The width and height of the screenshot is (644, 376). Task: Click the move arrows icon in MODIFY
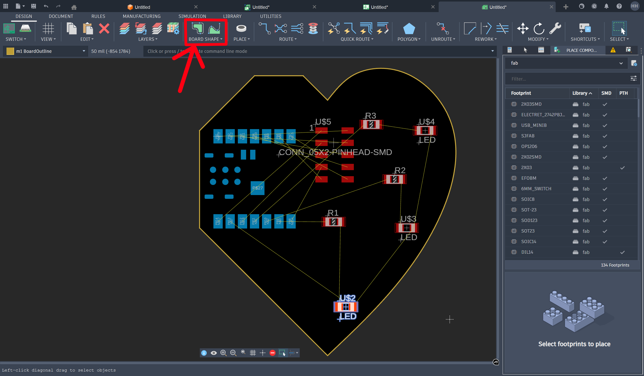click(x=523, y=28)
